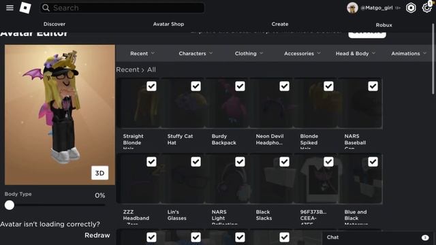Uncheck the ZZZ Headband item
Viewport: 436px width, 245px height.
[151, 162]
